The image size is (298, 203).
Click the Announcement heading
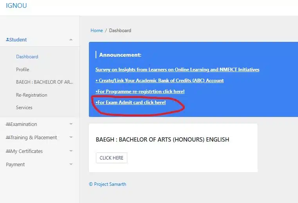[120, 55]
